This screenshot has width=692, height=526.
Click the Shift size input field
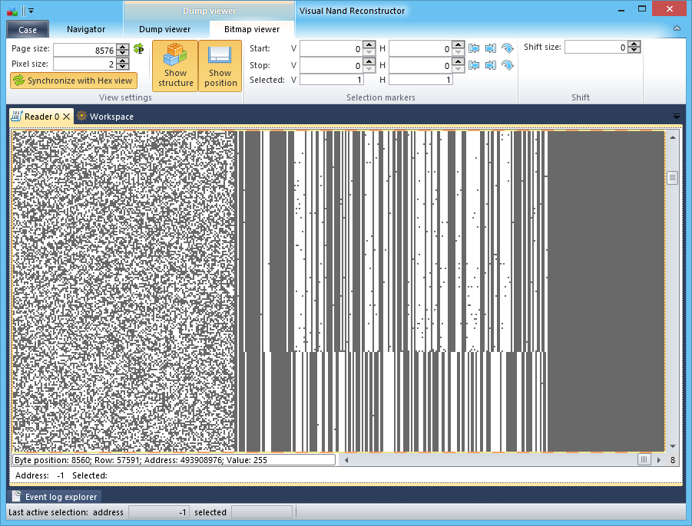[x=597, y=47]
